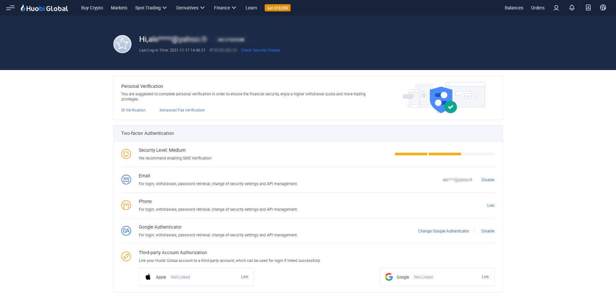The image size is (616, 296).
Task: Click the security level progress bar
Action: tap(444, 154)
